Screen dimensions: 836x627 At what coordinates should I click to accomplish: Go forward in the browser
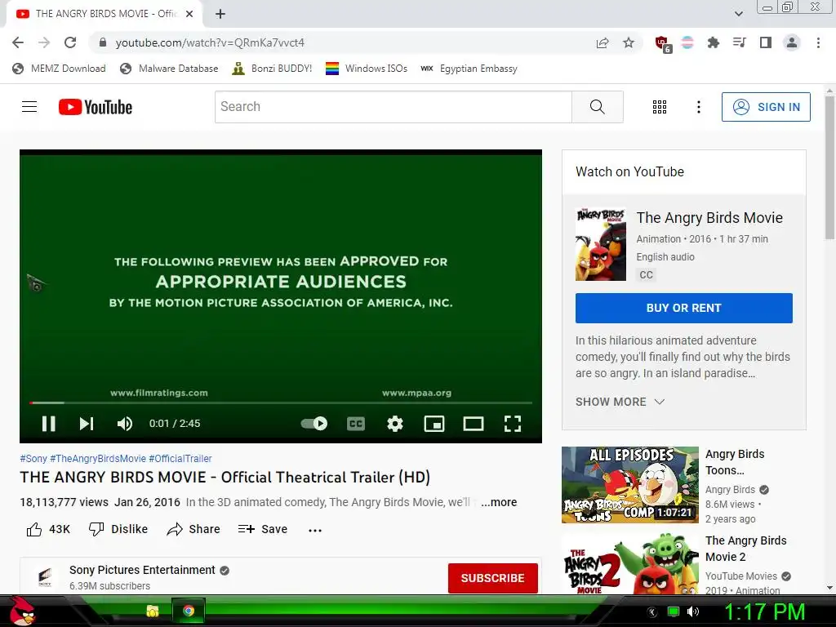(44, 42)
